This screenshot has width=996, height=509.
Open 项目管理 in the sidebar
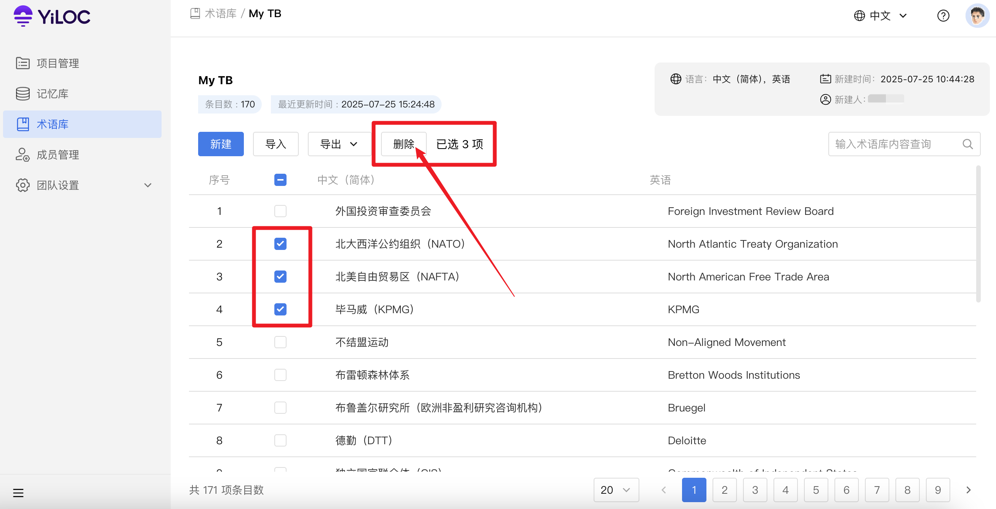coord(82,63)
